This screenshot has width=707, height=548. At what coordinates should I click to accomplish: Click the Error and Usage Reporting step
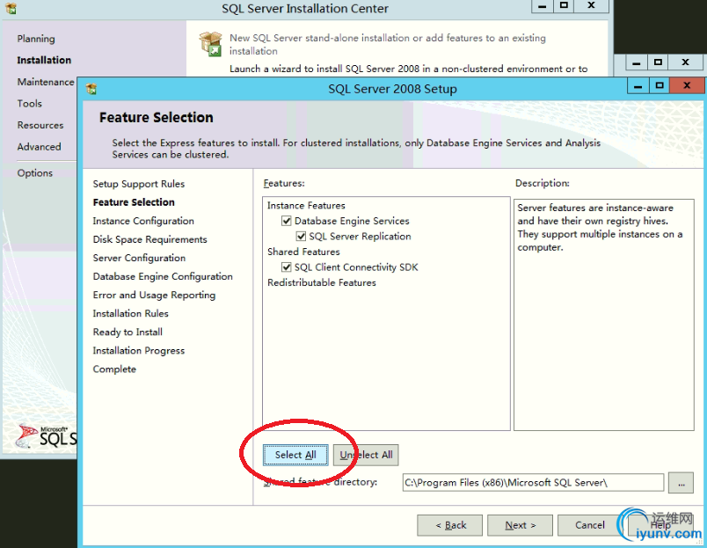pyautogui.click(x=154, y=295)
